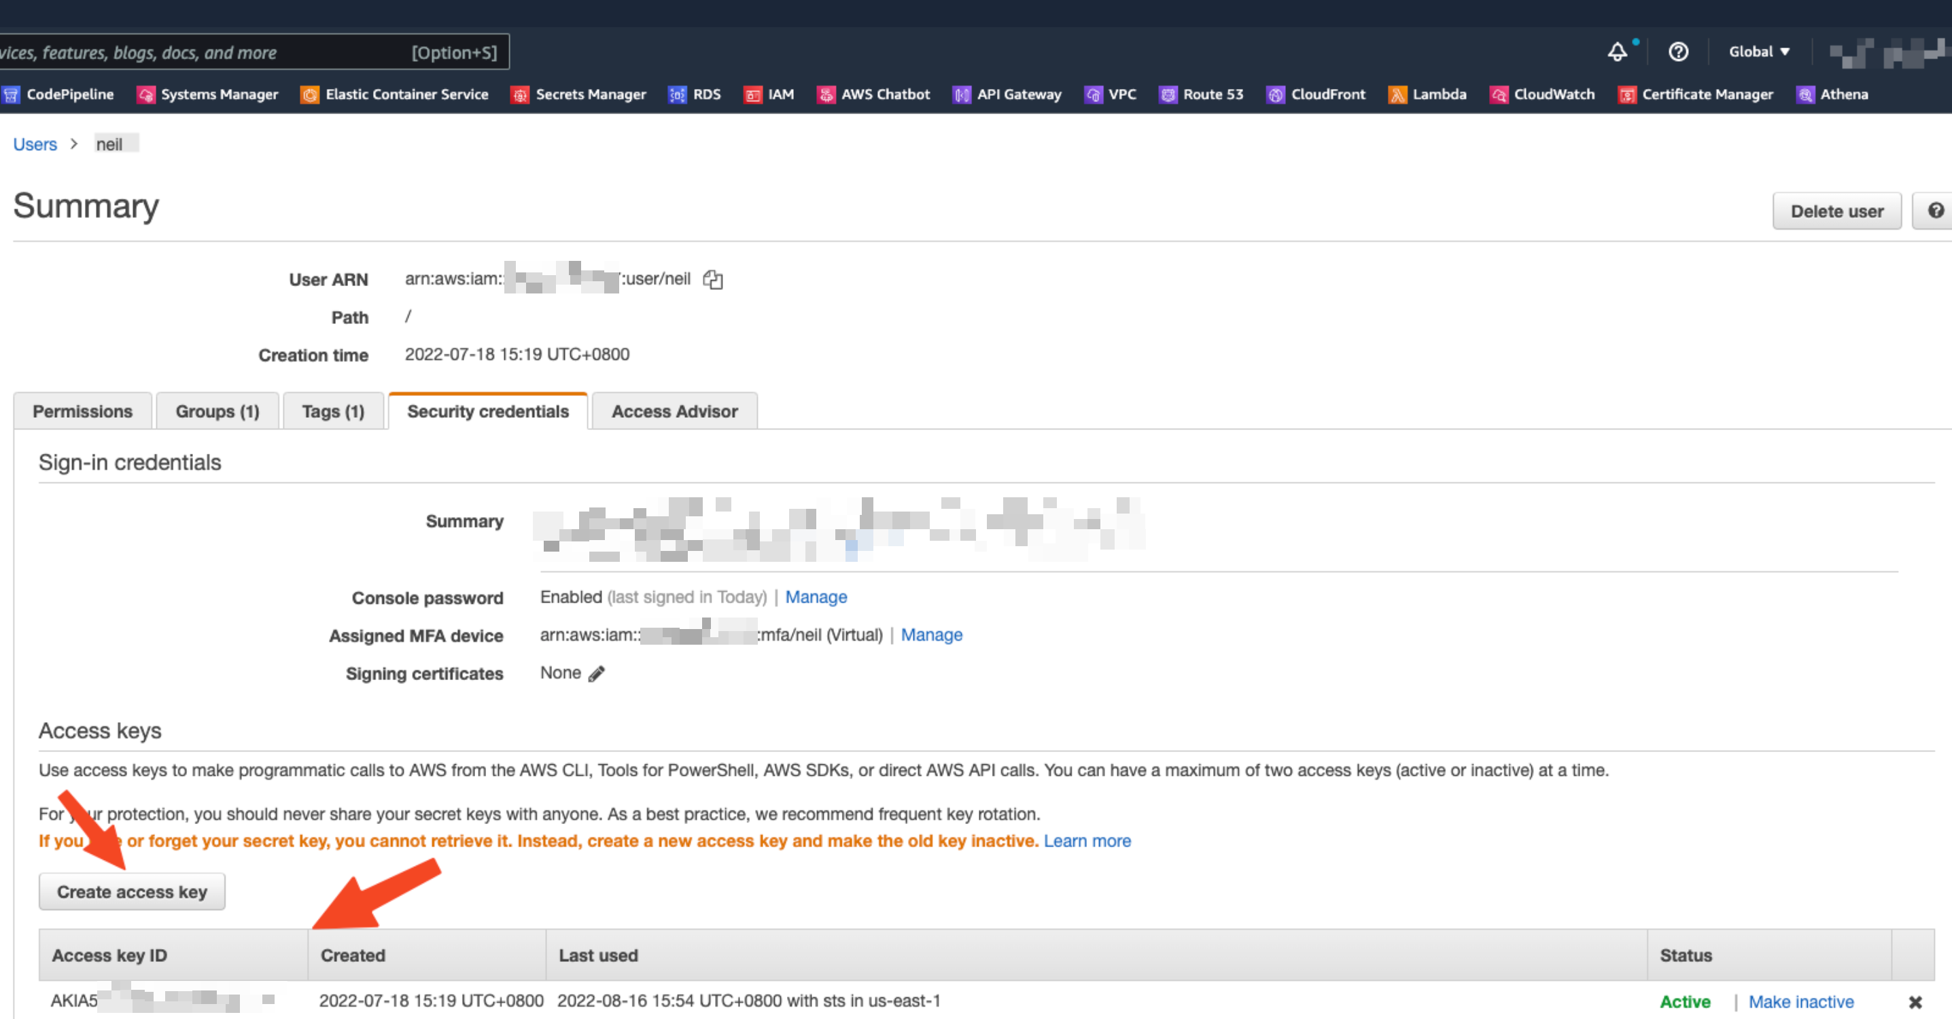The height and width of the screenshot is (1019, 1952).
Task: Manage the assigned MFA device
Action: pos(931,635)
